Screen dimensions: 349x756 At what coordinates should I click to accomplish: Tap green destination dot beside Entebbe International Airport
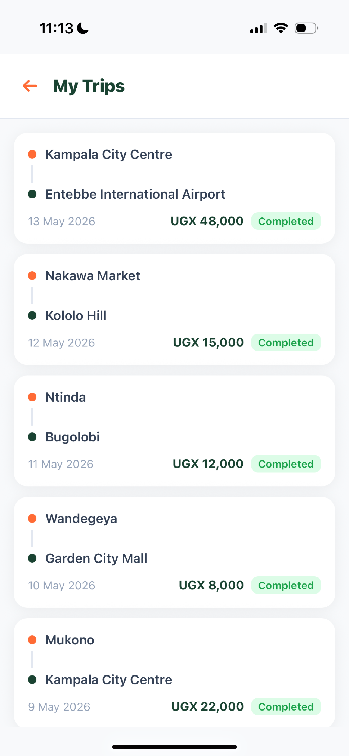pyautogui.click(x=32, y=194)
